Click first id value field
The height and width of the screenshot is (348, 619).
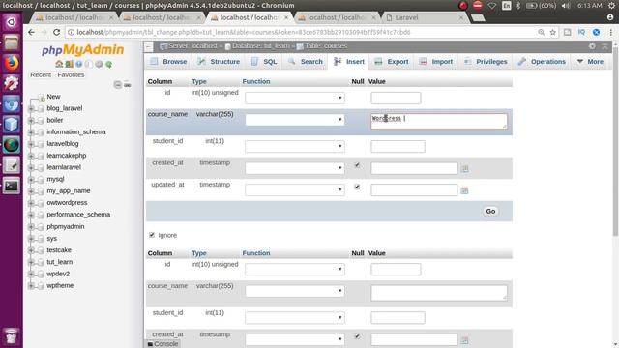pos(396,98)
